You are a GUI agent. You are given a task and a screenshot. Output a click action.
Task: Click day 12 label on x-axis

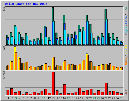[49, 98]
